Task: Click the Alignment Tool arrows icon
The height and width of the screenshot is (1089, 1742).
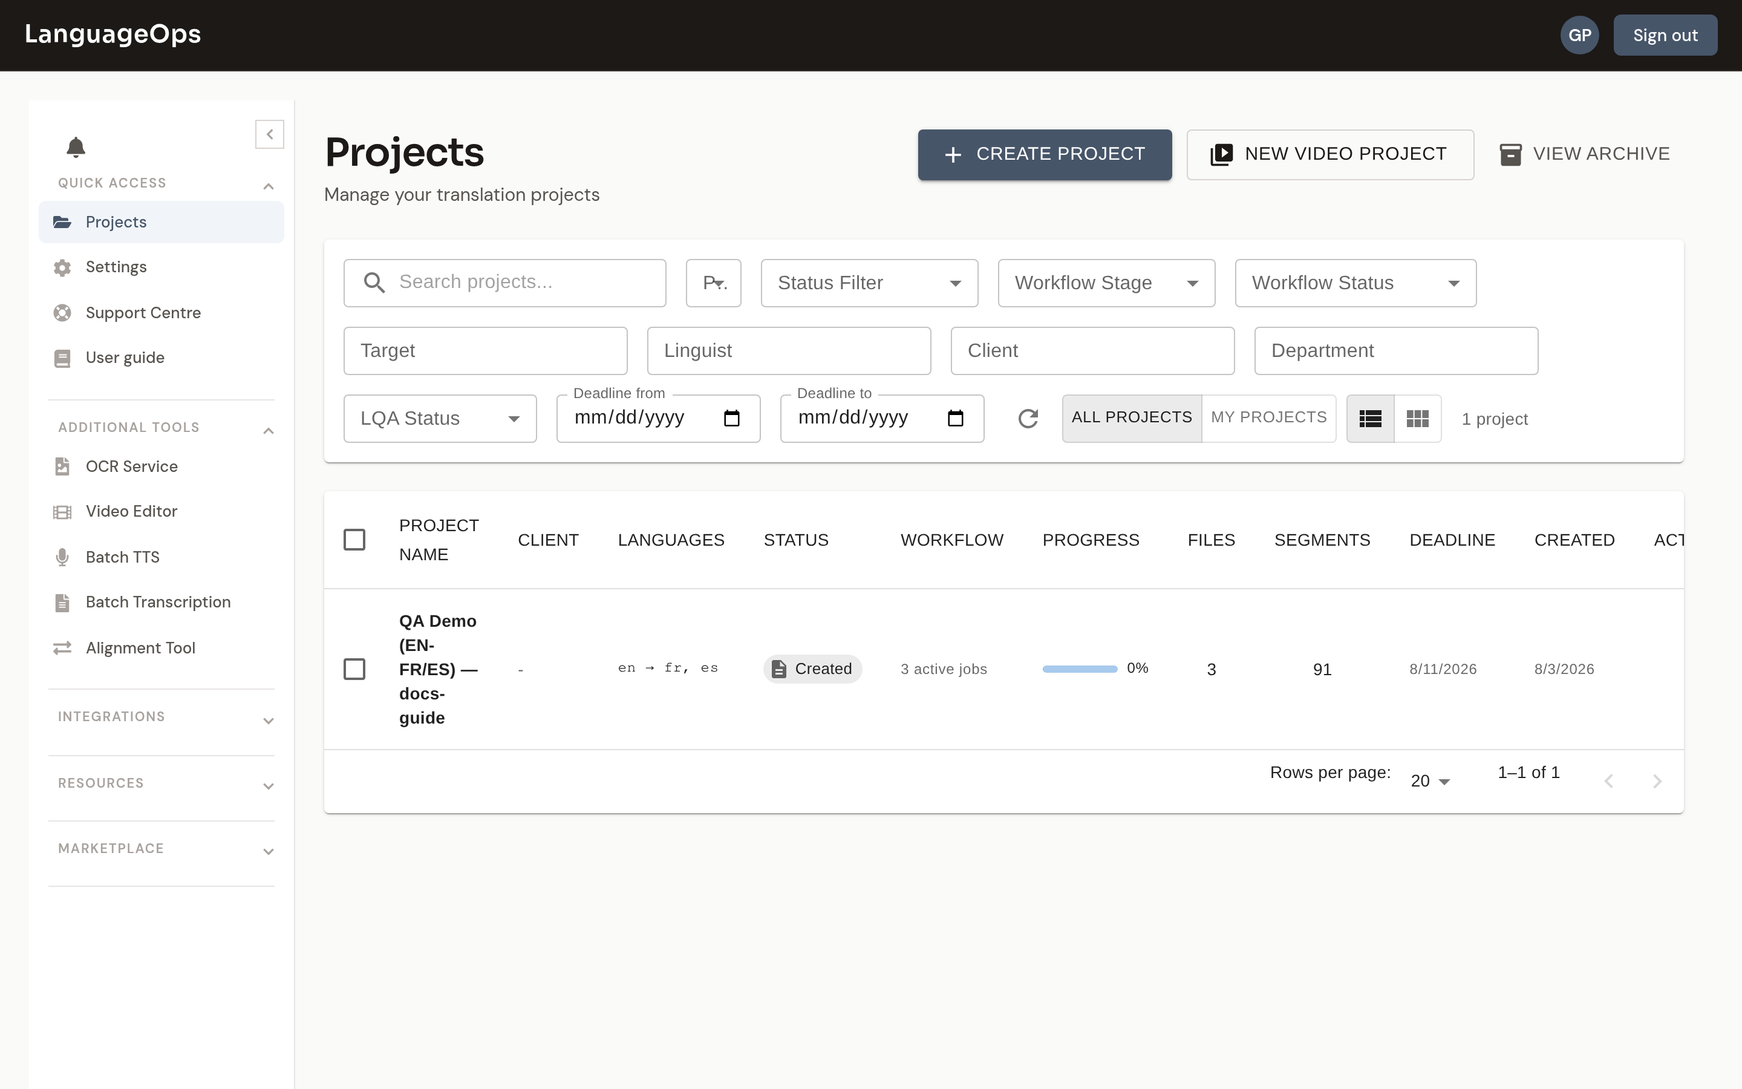Action: (63, 647)
